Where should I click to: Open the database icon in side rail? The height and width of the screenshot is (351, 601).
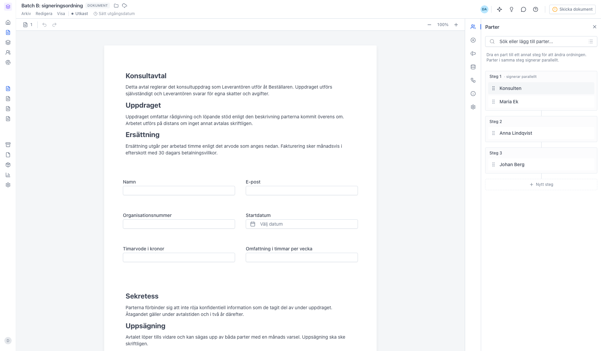tap(473, 67)
